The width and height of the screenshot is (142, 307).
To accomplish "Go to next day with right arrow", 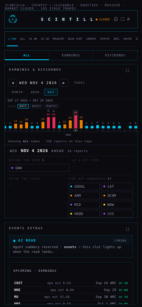I will pyautogui.click(x=64, y=83).
